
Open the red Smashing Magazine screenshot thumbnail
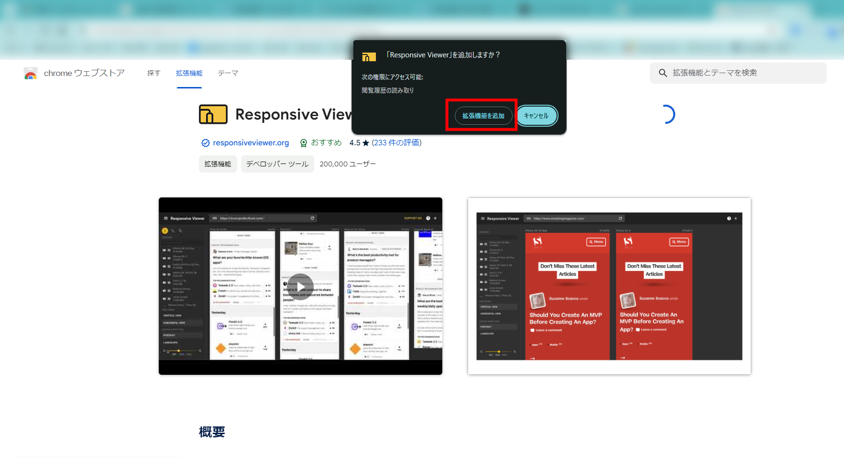(609, 286)
